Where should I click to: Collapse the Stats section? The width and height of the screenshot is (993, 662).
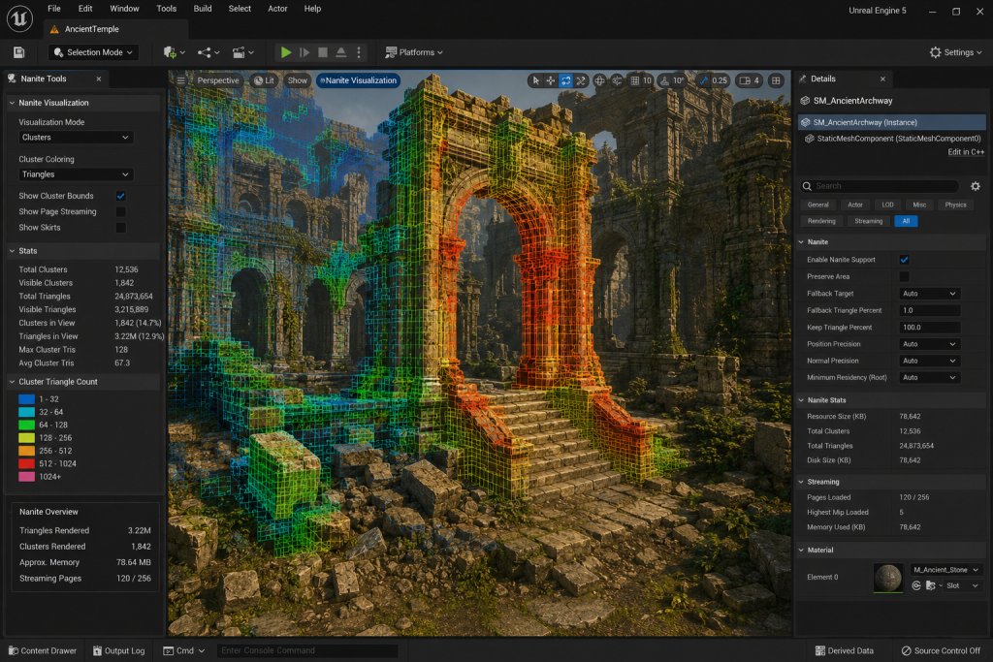(12, 251)
